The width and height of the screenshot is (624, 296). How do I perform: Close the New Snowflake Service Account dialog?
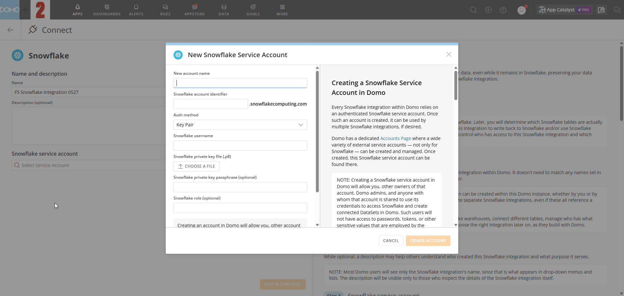448,54
